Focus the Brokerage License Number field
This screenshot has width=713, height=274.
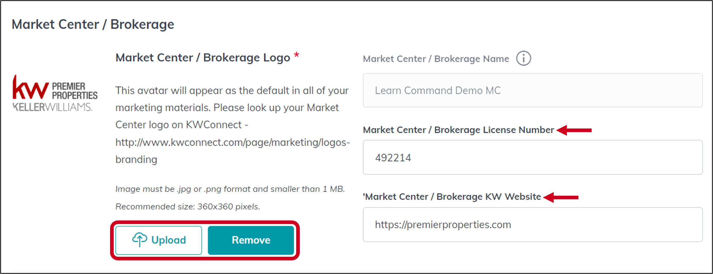pos(533,157)
